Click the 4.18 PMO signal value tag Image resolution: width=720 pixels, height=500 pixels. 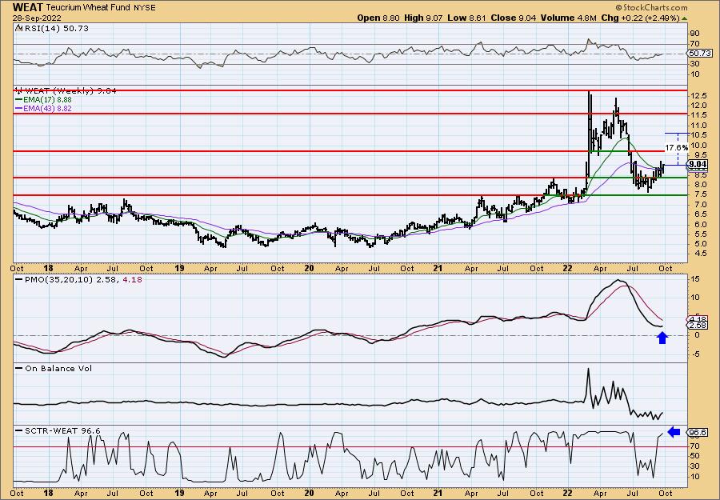pyautogui.click(x=697, y=319)
